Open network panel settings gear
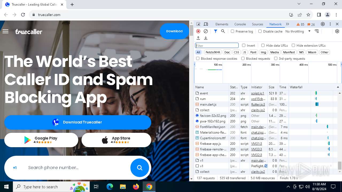This screenshot has width=342, height=192. click(x=337, y=31)
